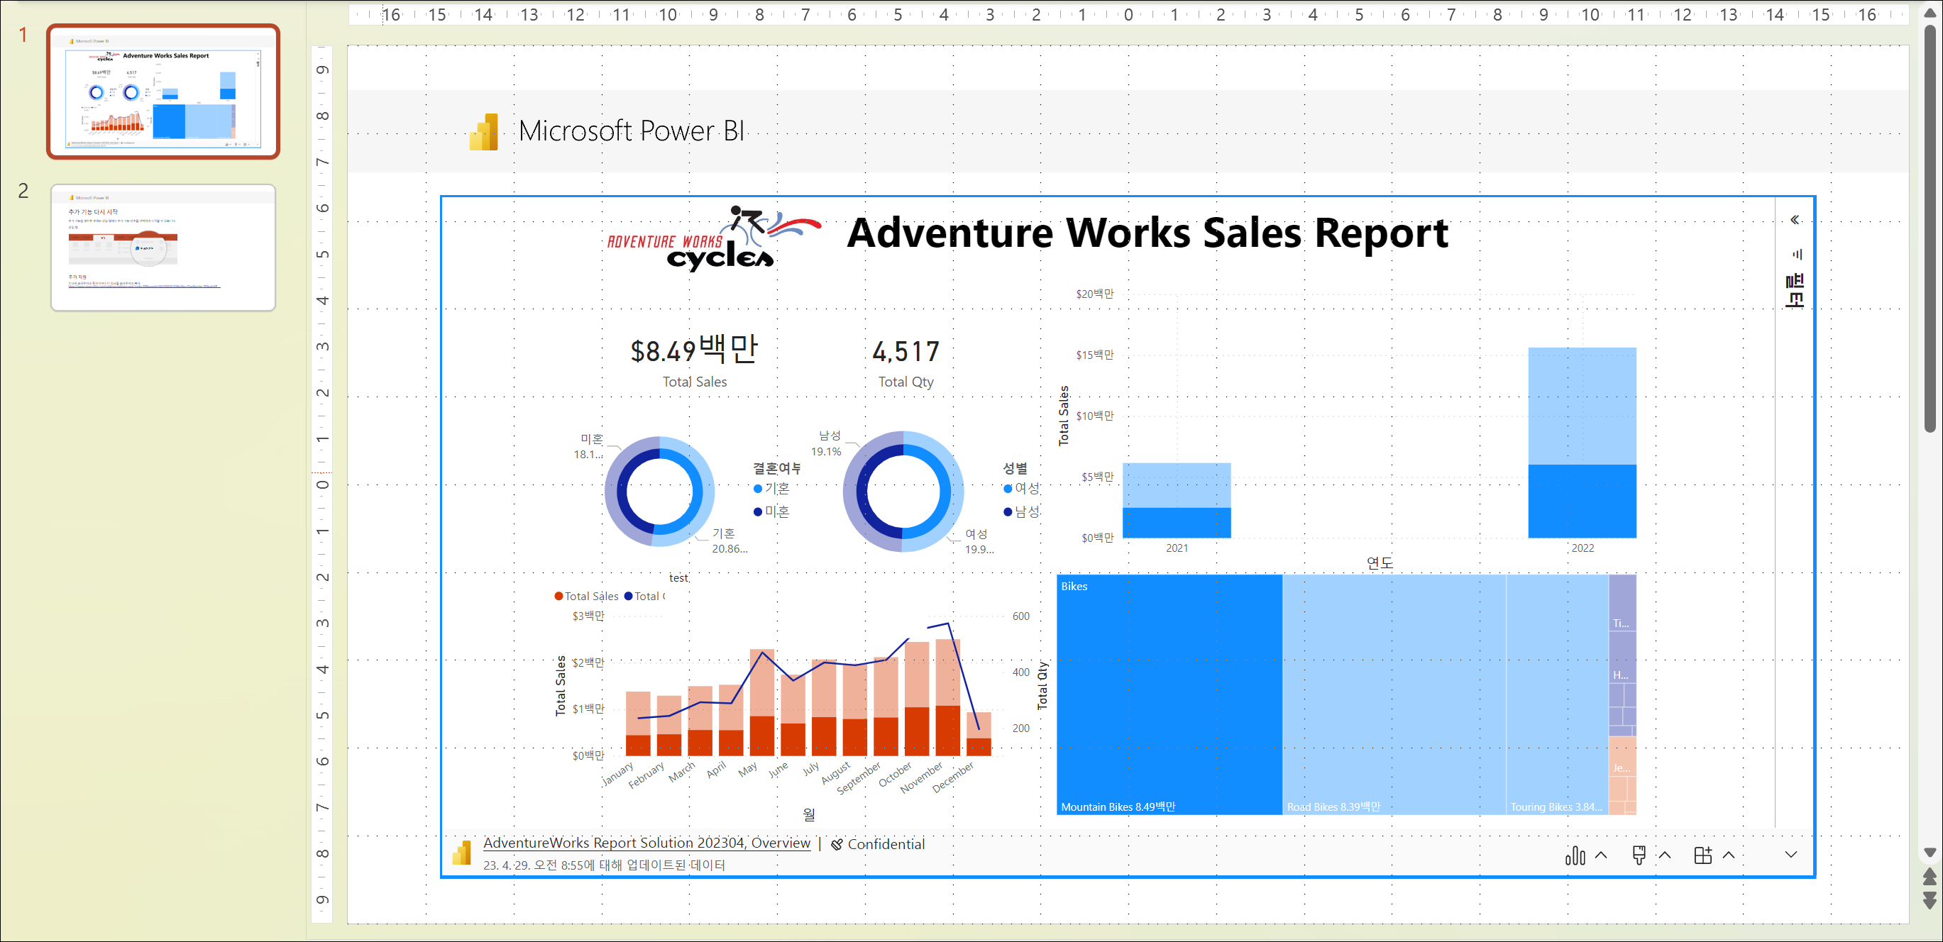The width and height of the screenshot is (1943, 942).
Task: Select the slide 1 thumbnail
Action: coord(163,92)
